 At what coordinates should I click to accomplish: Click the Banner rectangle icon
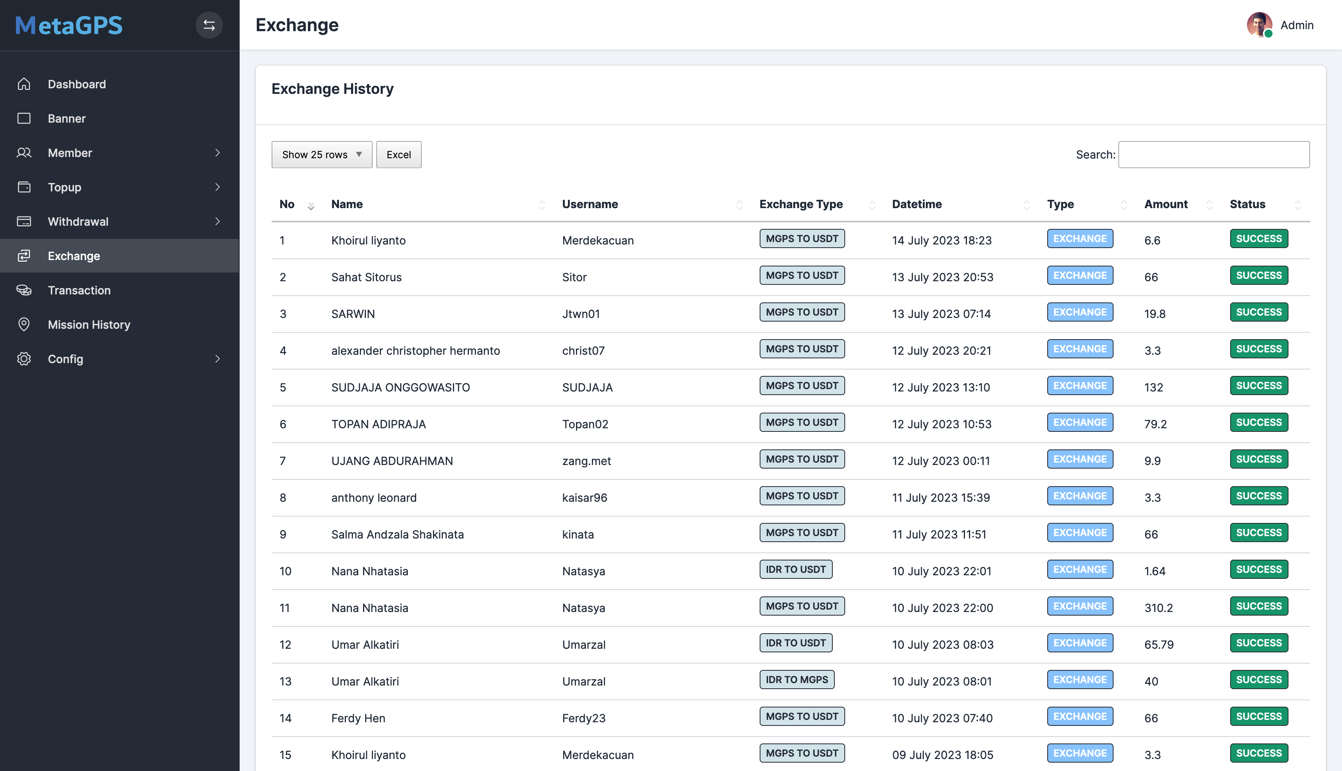pyautogui.click(x=24, y=118)
